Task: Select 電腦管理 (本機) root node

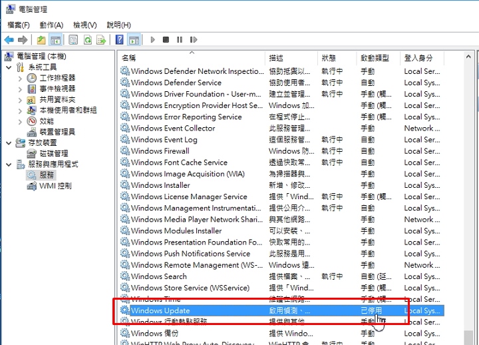Action: [x=41, y=56]
